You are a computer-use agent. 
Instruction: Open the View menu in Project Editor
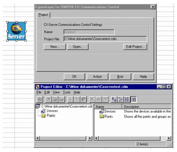[56, 92]
